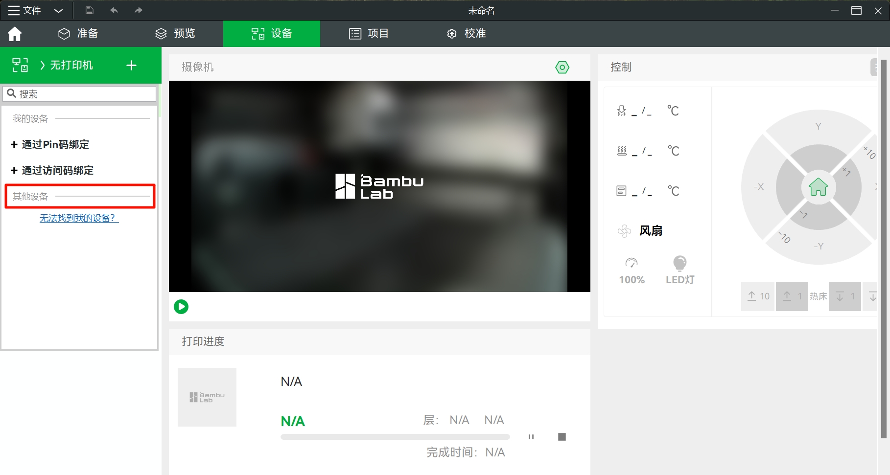This screenshot has height=475, width=890.
Task: Select the 设备 tab
Action: pyautogui.click(x=272, y=33)
